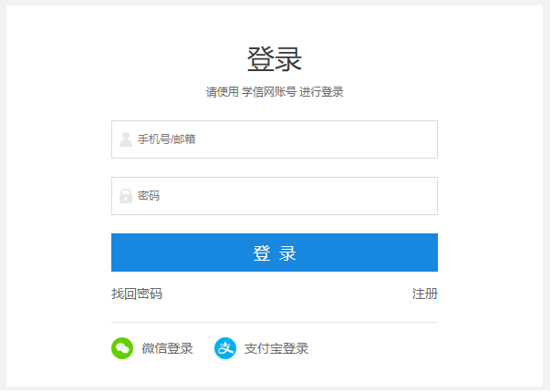Click the 密码 placeholder text

pyautogui.click(x=149, y=196)
